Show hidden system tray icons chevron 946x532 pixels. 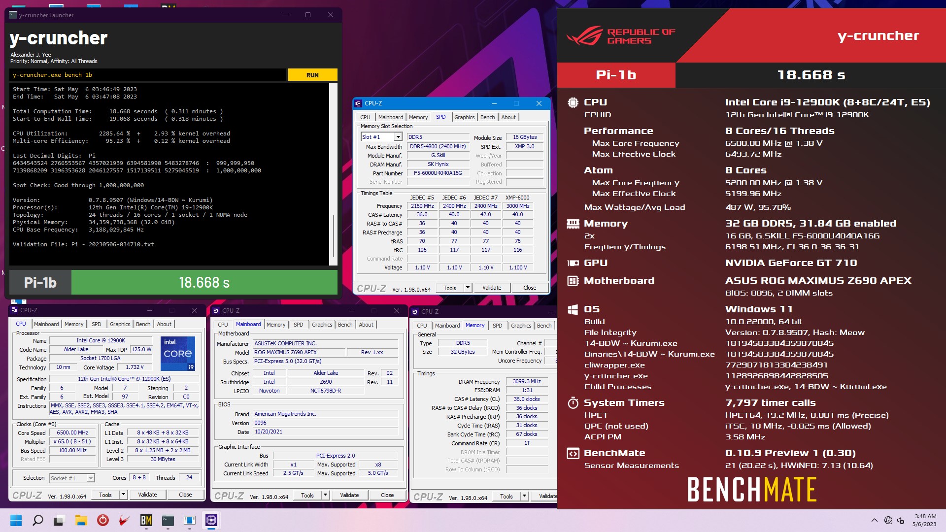[x=874, y=520]
